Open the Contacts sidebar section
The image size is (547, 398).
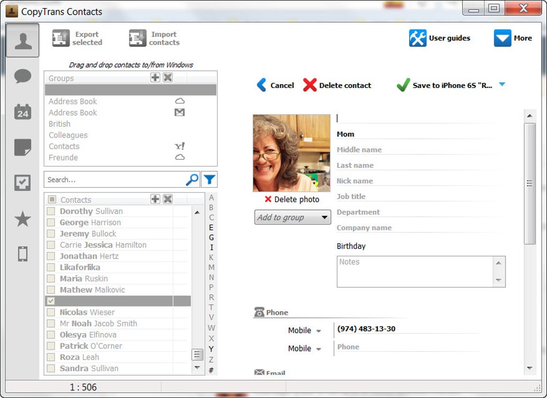[x=23, y=40]
